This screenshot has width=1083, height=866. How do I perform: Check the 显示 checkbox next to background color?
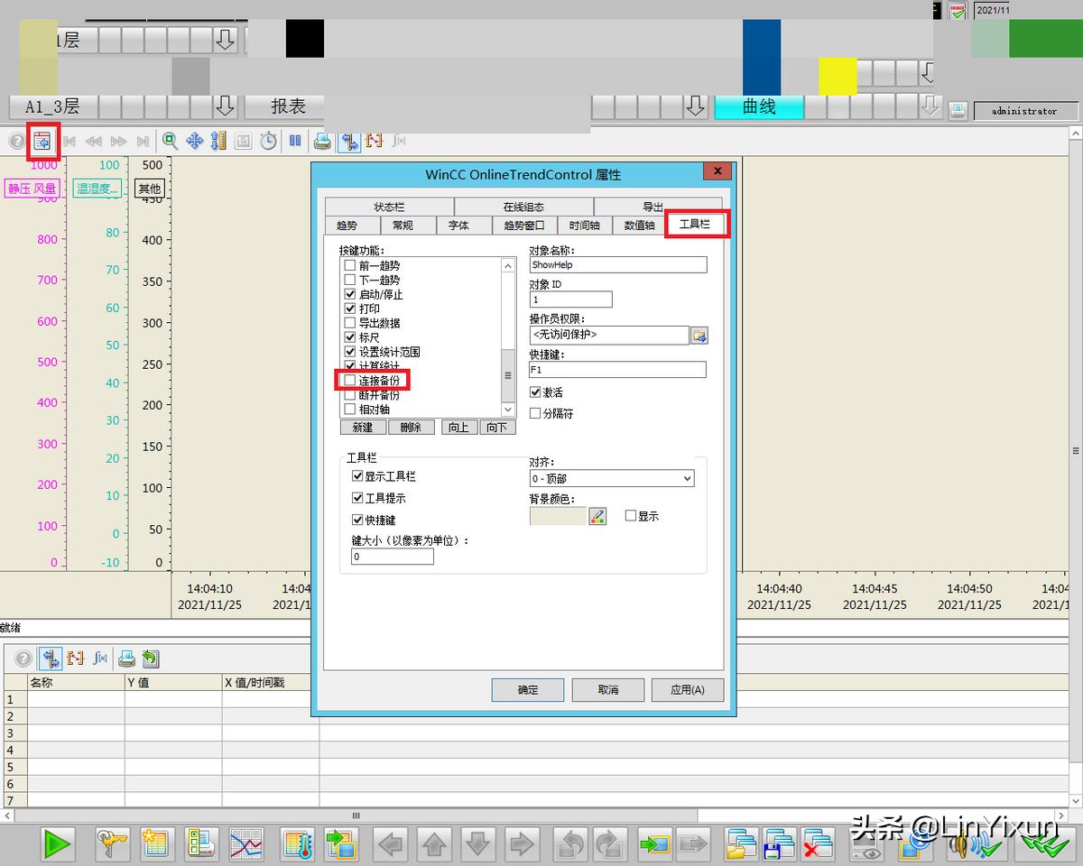click(629, 515)
